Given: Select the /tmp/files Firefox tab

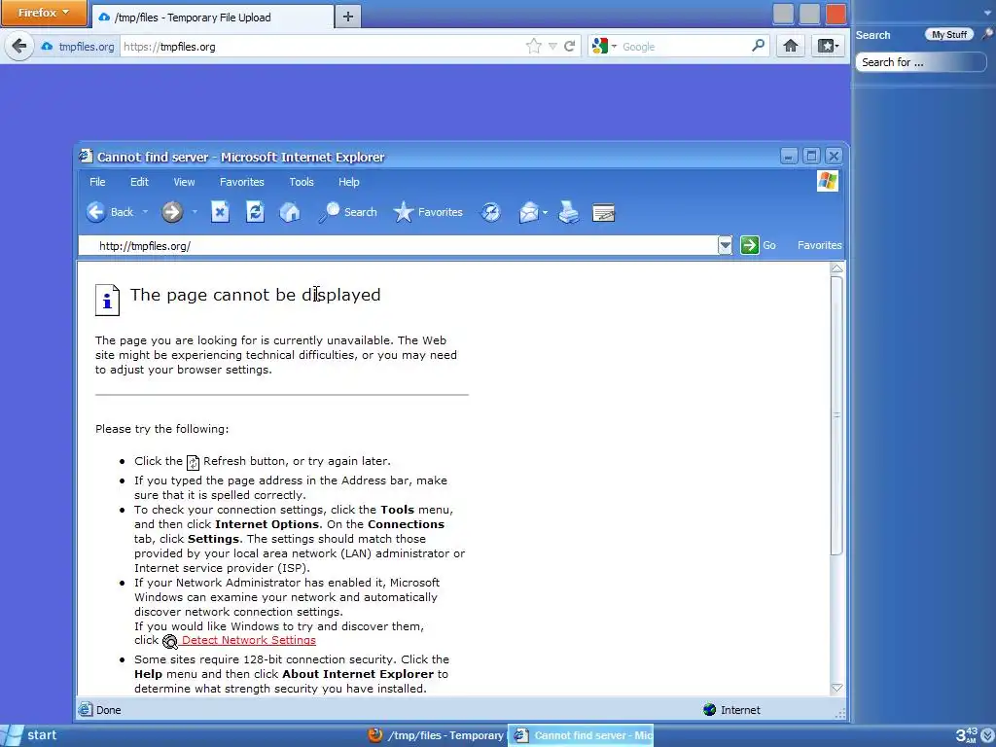Looking at the screenshot, I should pyautogui.click(x=213, y=18).
